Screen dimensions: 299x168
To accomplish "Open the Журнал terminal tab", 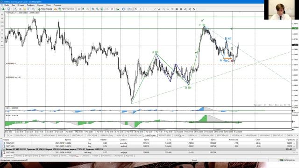I will point(129,156).
